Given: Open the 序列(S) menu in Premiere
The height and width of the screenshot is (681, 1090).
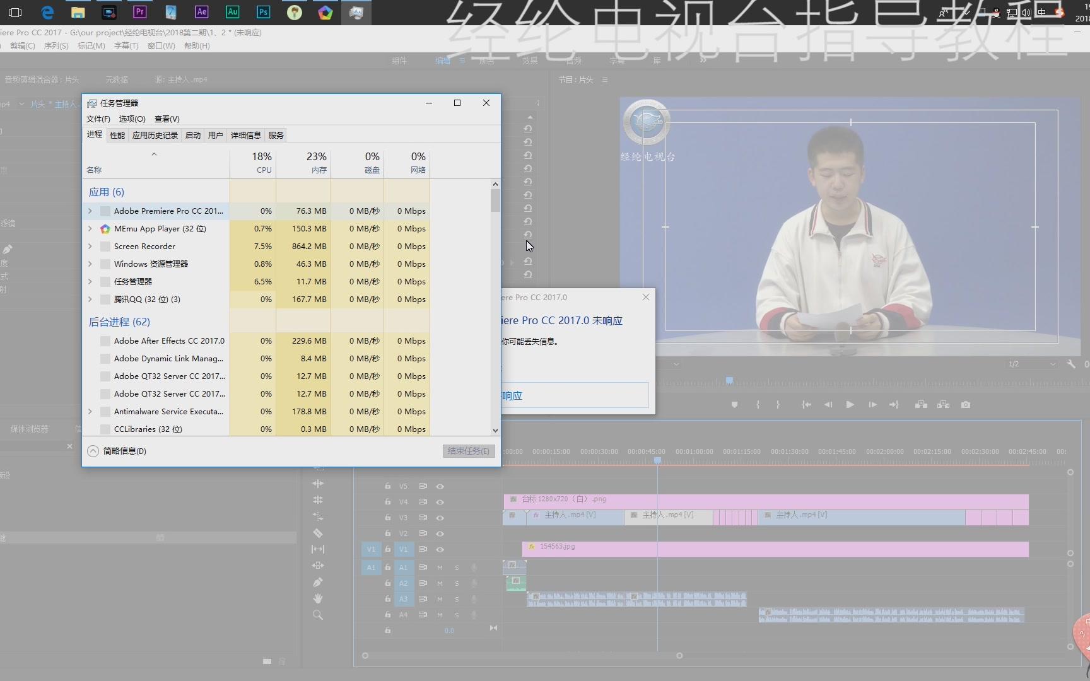Looking at the screenshot, I should tap(56, 45).
